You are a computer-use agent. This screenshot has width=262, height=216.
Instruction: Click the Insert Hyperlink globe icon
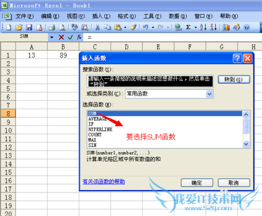tap(178, 27)
